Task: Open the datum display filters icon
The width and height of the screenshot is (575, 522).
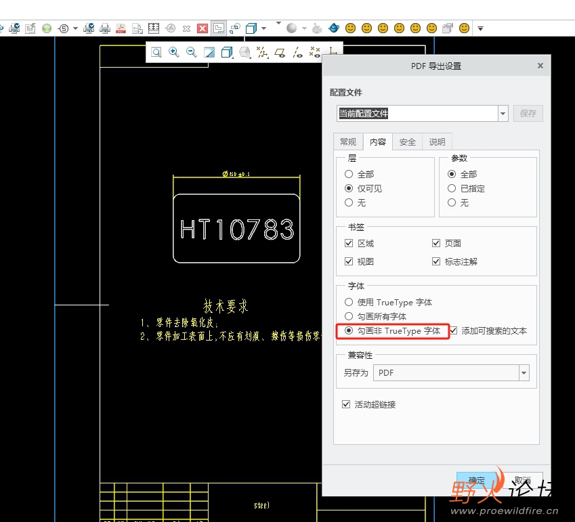Action: [x=262, y=52]
